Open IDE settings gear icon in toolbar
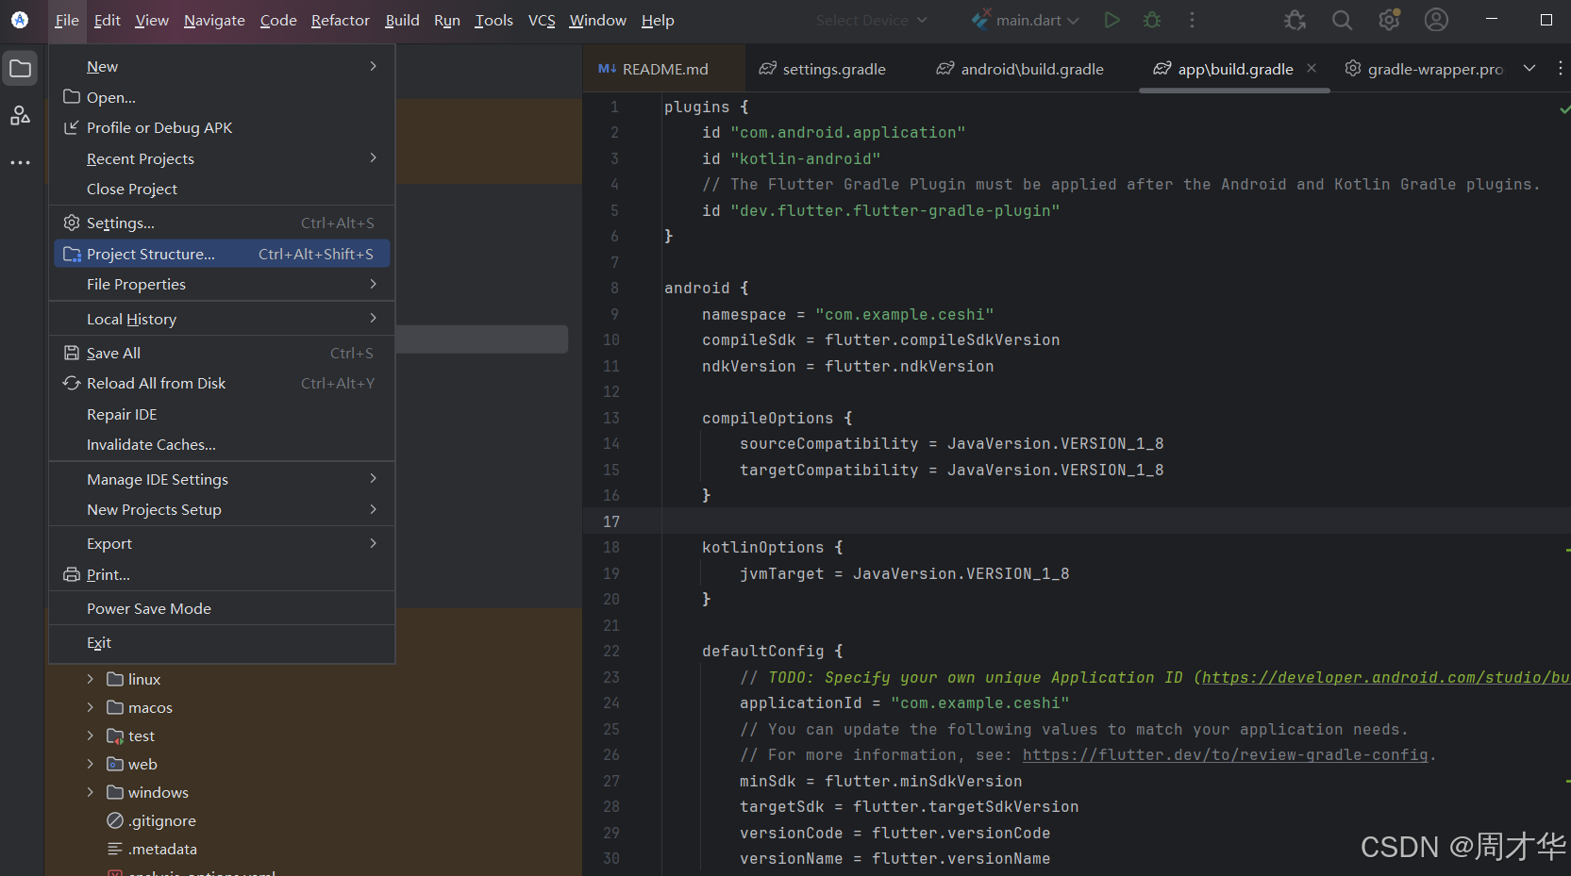Screen dimensions: 1571x876 [1389, 20]
